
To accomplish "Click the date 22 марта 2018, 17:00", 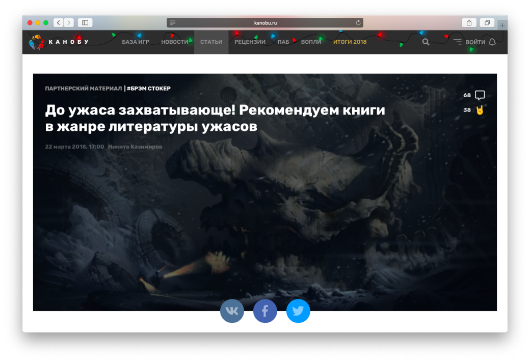I will tap(74, 147).
